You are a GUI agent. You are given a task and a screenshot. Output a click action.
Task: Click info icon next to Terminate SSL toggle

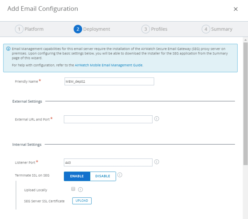[120, 175]
